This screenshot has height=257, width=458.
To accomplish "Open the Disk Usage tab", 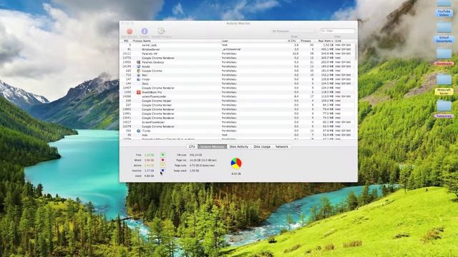I will click(262, 146).
